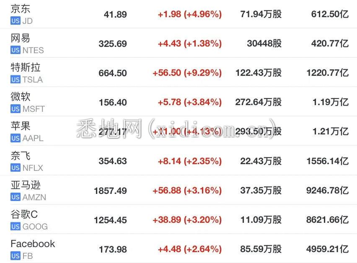Open the 京东 stock row

coord(178,14)
